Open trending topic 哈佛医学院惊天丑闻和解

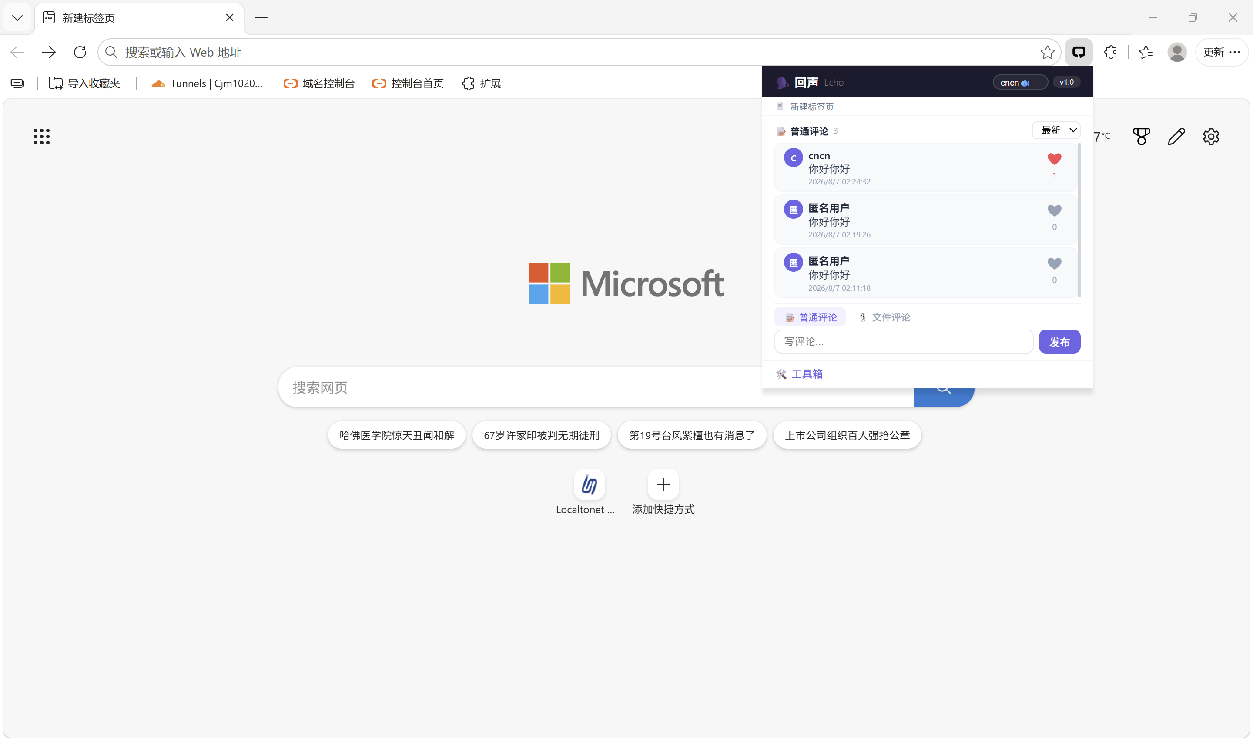(396, 435)
